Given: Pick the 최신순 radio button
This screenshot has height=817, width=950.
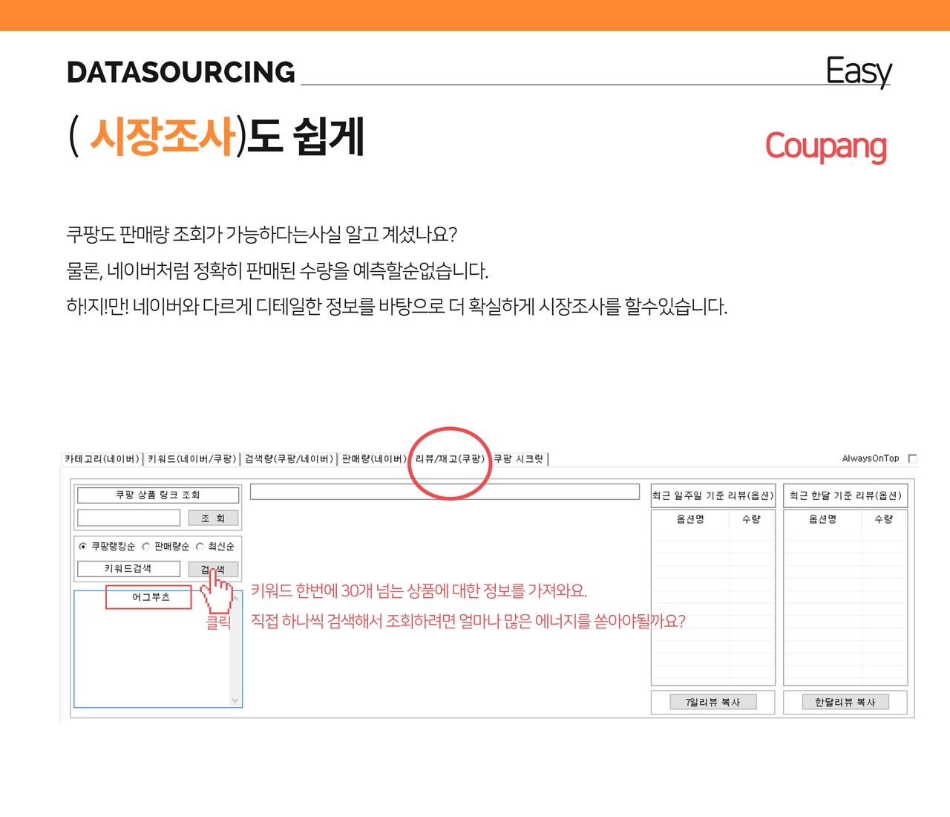Looking at the screenshot, I should point(200,547).
